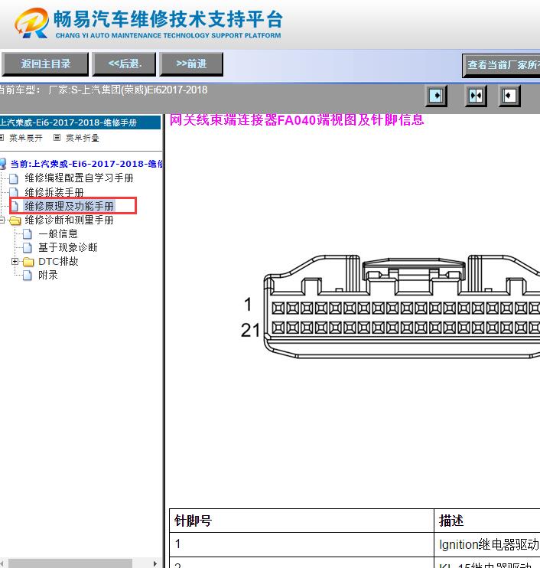Click the collapse-left-panel arrow icon

click(x=509, y=96)
